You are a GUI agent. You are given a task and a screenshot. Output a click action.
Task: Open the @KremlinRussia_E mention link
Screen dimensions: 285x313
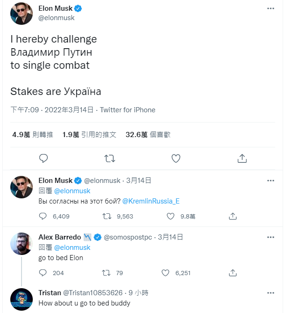[151, 201]
